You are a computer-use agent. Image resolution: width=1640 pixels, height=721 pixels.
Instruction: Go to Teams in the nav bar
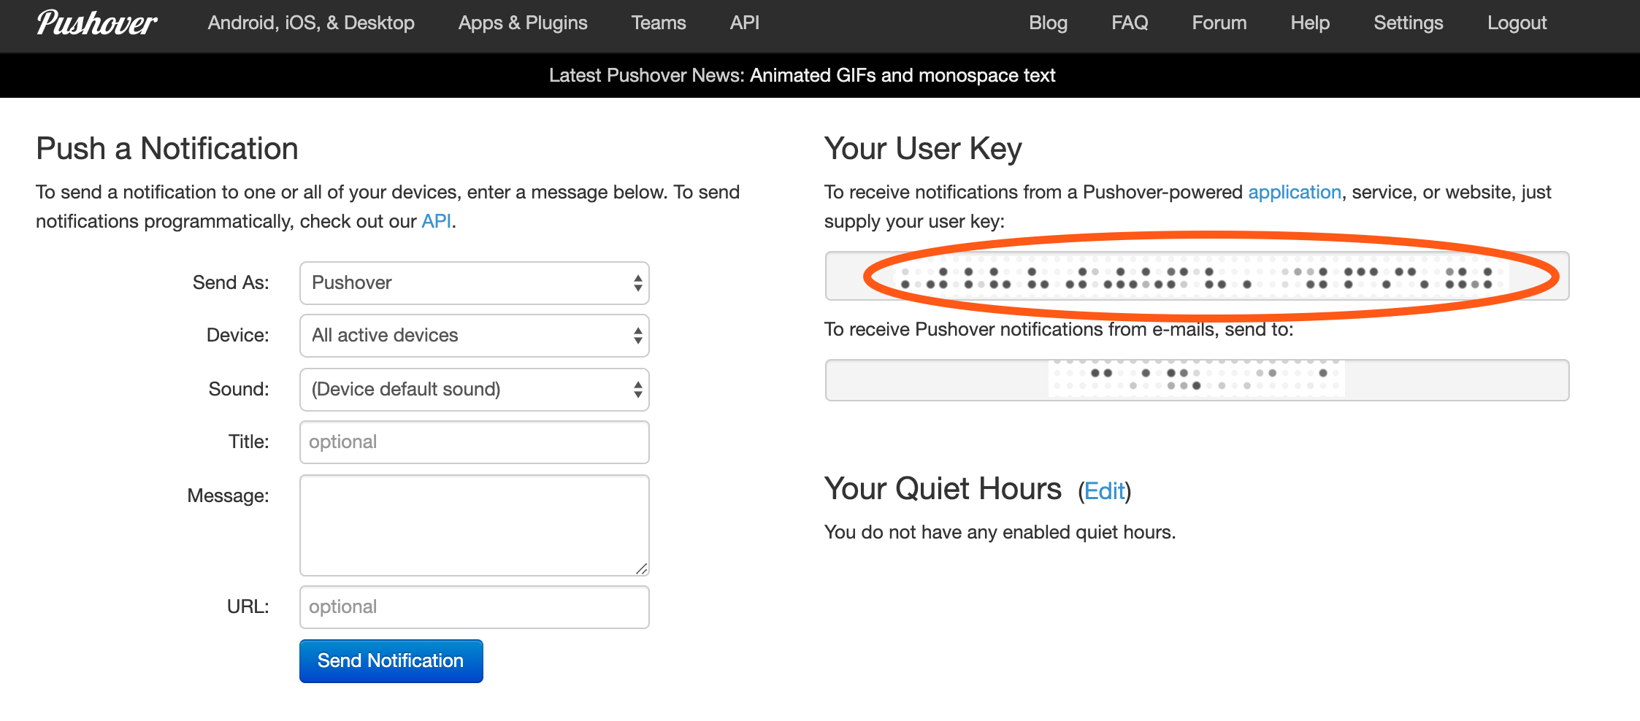pos(659,23)
